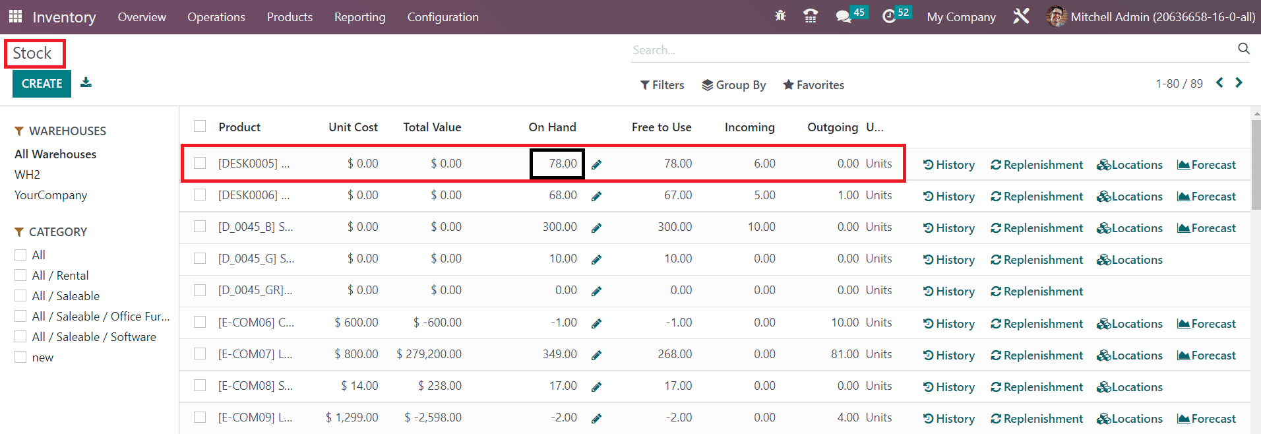Select the DESK0006 row checkbox
Viewport: 1261px width, 434px height.
pyautogui.click(x=200, y=195)
